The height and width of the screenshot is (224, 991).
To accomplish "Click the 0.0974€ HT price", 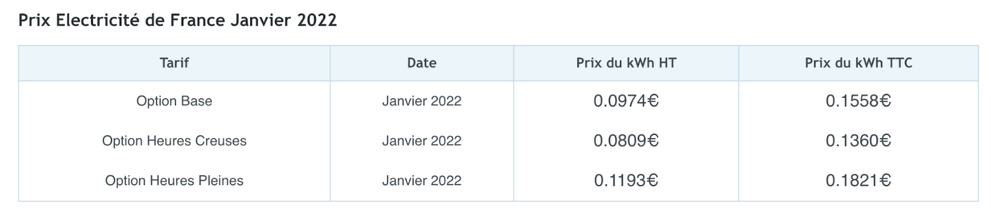I will point(626,101).
